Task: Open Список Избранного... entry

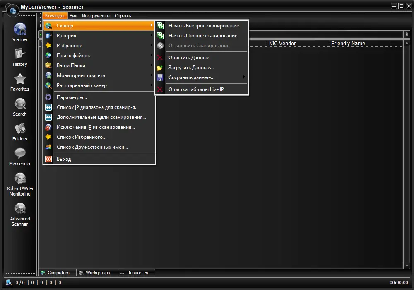Action: (99, 137)
